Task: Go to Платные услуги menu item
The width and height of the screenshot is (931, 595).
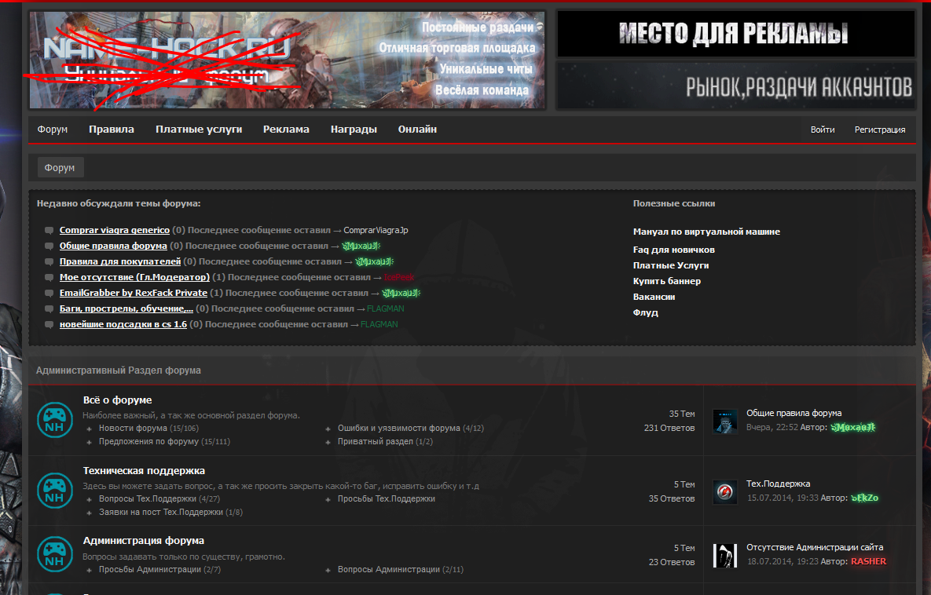Action: point(199,130)
